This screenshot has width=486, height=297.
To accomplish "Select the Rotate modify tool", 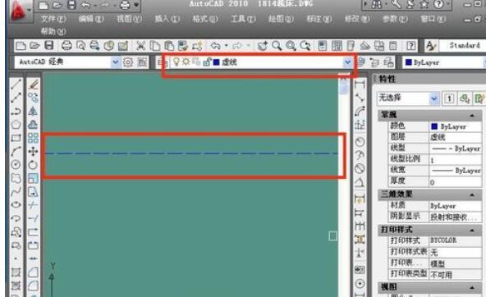I will tap(33, 164).
